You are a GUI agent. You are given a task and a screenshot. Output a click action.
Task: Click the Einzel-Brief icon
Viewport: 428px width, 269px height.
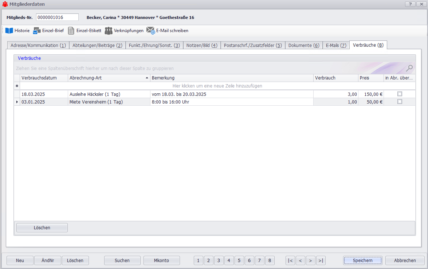coord(37,31)
